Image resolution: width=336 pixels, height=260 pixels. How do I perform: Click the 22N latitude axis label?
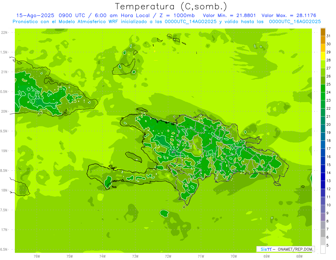(4, 33)
